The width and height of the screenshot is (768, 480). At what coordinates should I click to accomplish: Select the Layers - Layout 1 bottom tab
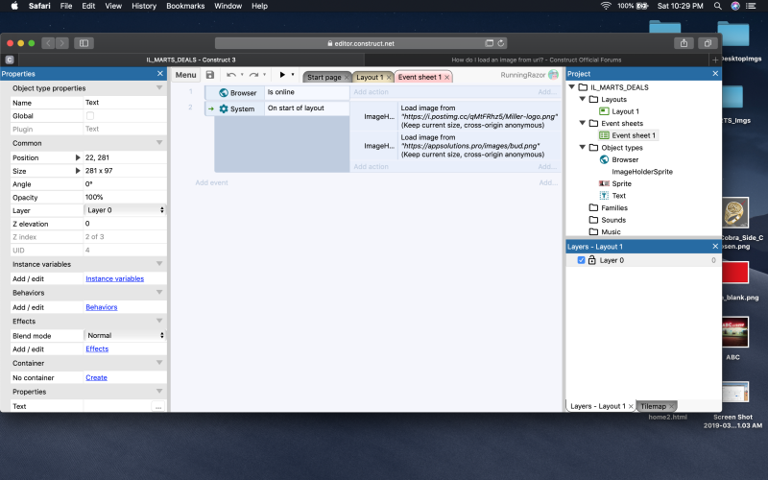coord(597,406)
